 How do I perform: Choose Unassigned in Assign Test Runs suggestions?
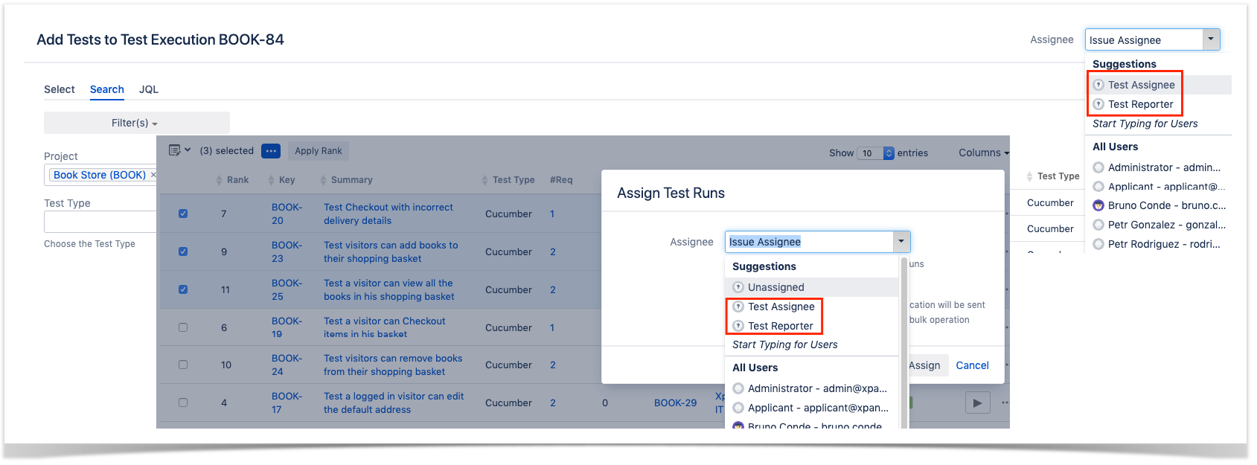(776, 287)
